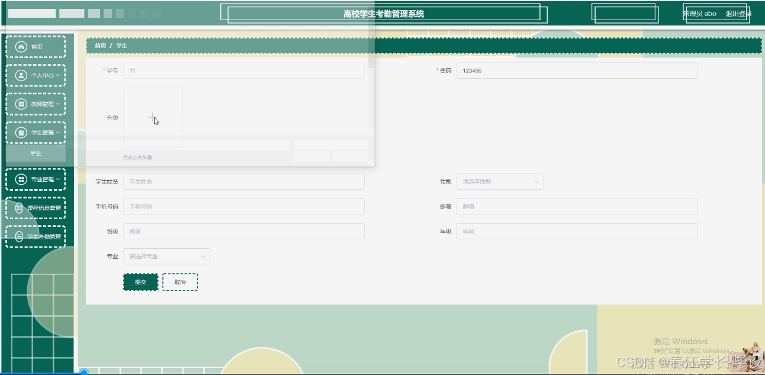This screenshot has height=375, width=765.
Task: Click the icon beside 学生考勤管理
Action: [19, 236]
